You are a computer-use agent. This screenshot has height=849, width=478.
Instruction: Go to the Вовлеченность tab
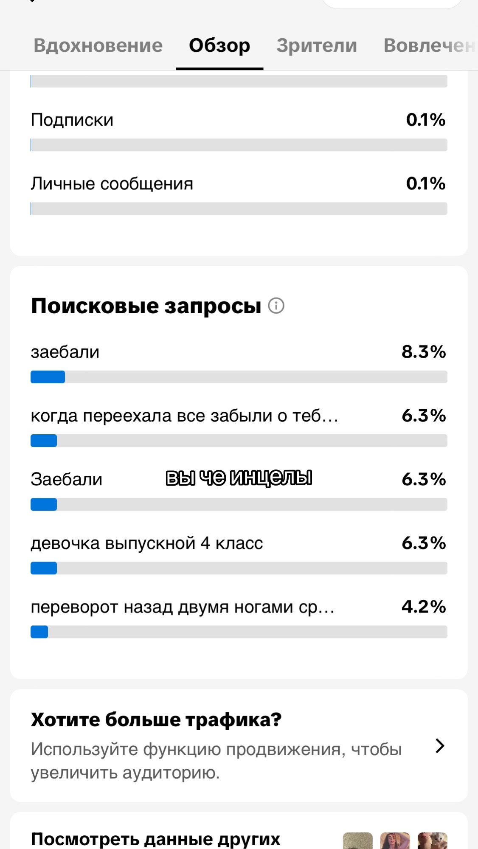[x=430, y=45]
